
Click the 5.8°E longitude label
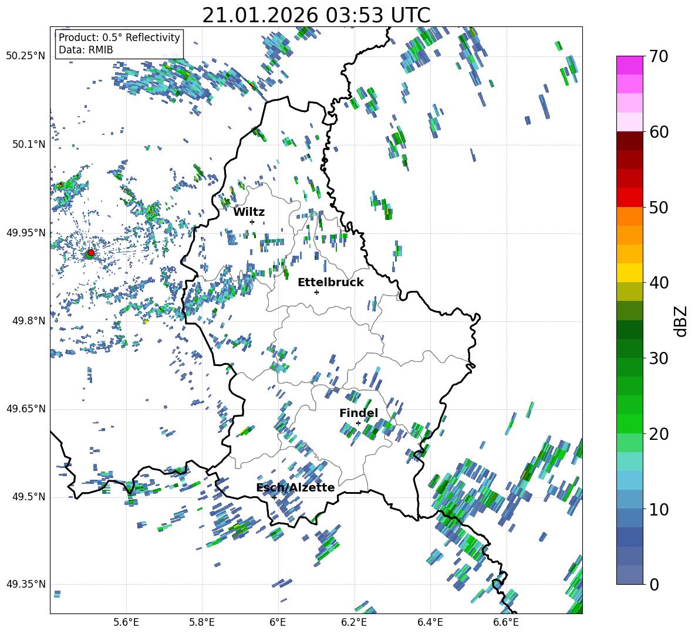[202, 622]
